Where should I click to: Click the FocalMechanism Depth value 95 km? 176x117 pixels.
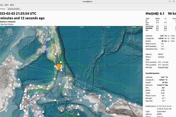(164, 82)
